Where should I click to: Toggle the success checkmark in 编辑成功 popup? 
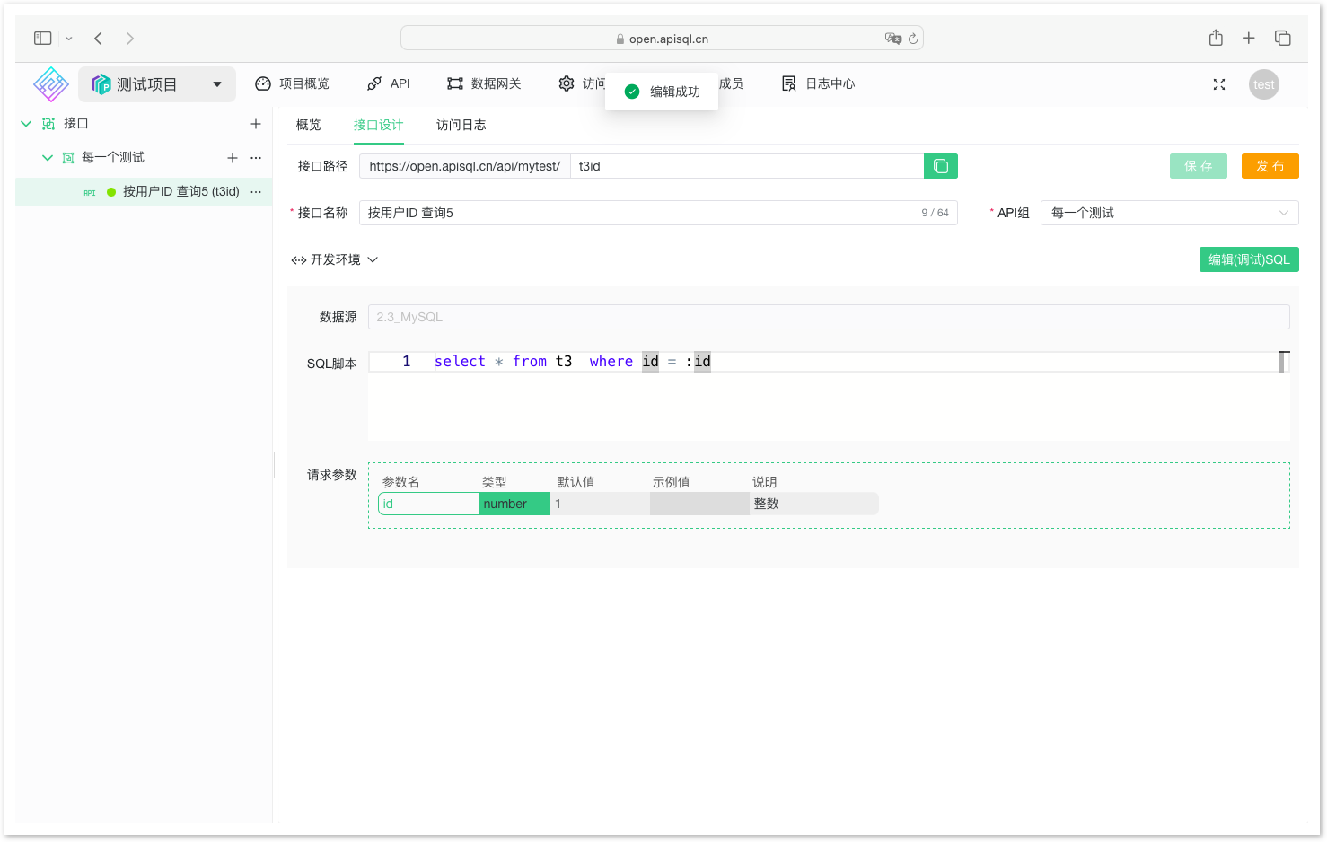pos(633,91)
